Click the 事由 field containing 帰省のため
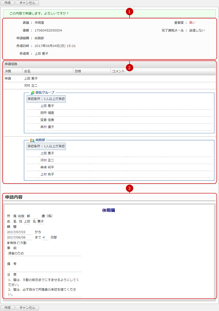 tap(44, 253)
